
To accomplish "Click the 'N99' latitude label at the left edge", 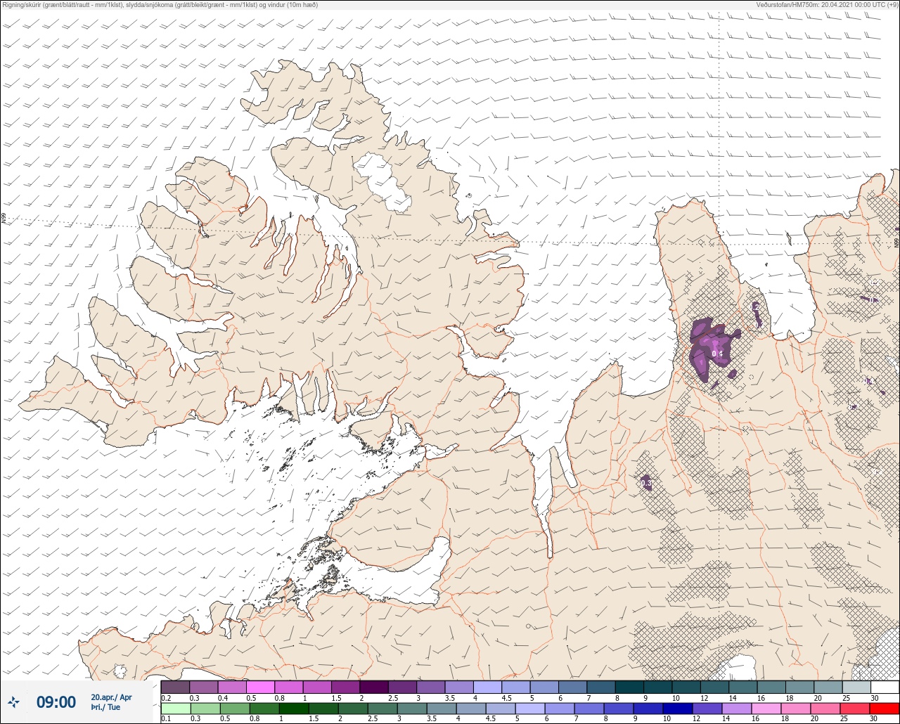I will (4, 219).
